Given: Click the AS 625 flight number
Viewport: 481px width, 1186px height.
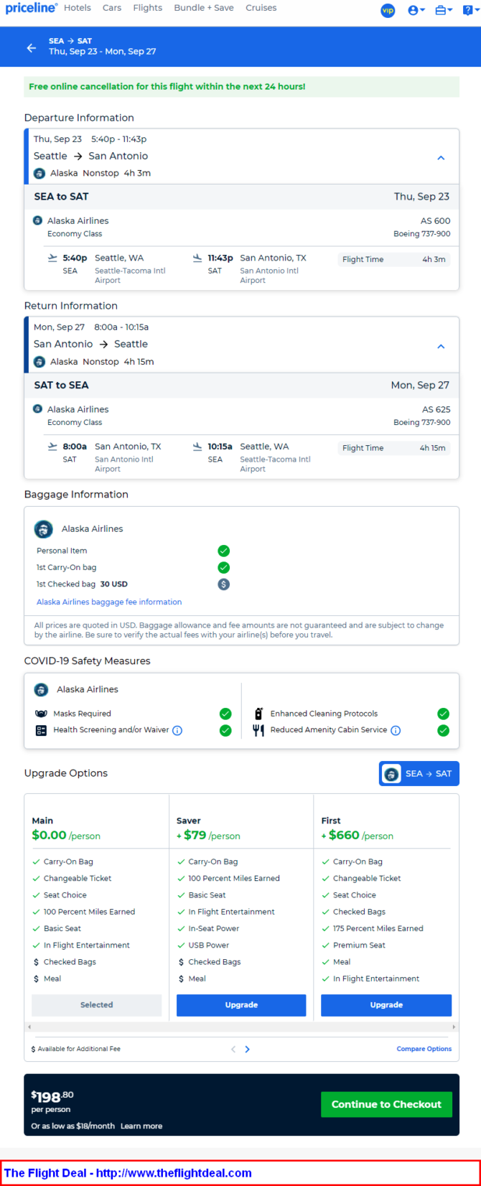Looking at the screenshot, I should [436, 410].
